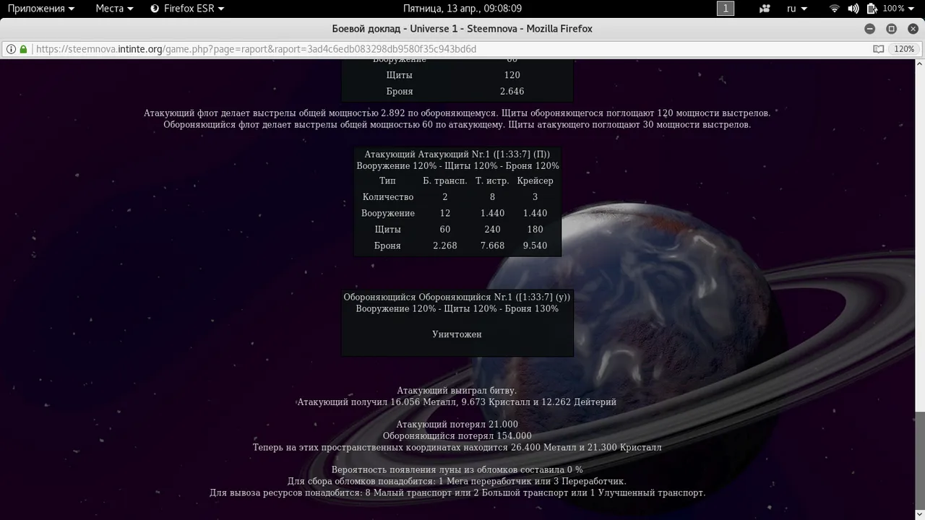Image resolution: width=925 pixels, height=520 pixels.
Task: Click the line starting 'Атакующий флот делает выстрелы'
Action: coord(457,113)
